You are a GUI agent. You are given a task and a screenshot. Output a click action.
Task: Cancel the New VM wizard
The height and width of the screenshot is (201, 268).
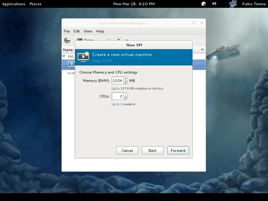127,150
